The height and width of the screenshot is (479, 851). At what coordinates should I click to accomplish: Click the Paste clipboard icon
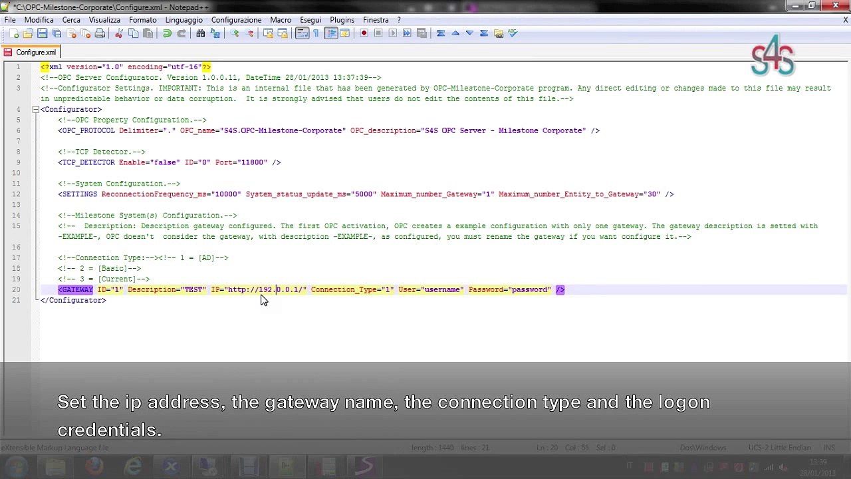click(148, 33)
